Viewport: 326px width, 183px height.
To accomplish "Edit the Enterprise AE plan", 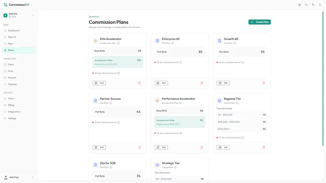I will [x=161, y=83].
